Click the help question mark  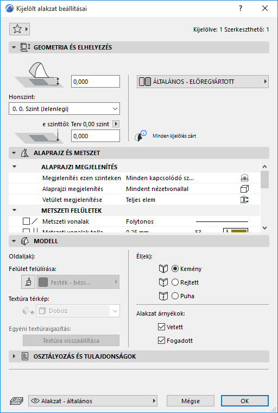click(241, 8)
